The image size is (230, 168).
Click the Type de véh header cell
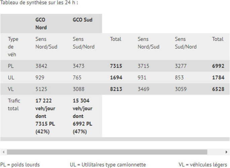pos(13,47)
